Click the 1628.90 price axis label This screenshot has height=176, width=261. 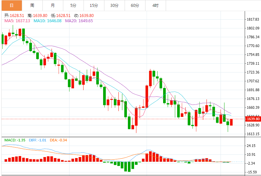click(x=253, y=125)
